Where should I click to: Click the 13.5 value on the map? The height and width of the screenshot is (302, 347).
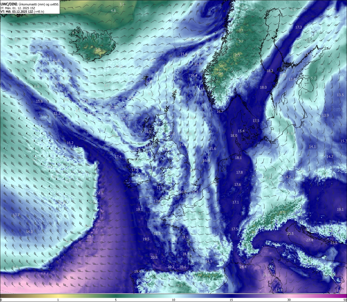[x=340, y=95]
